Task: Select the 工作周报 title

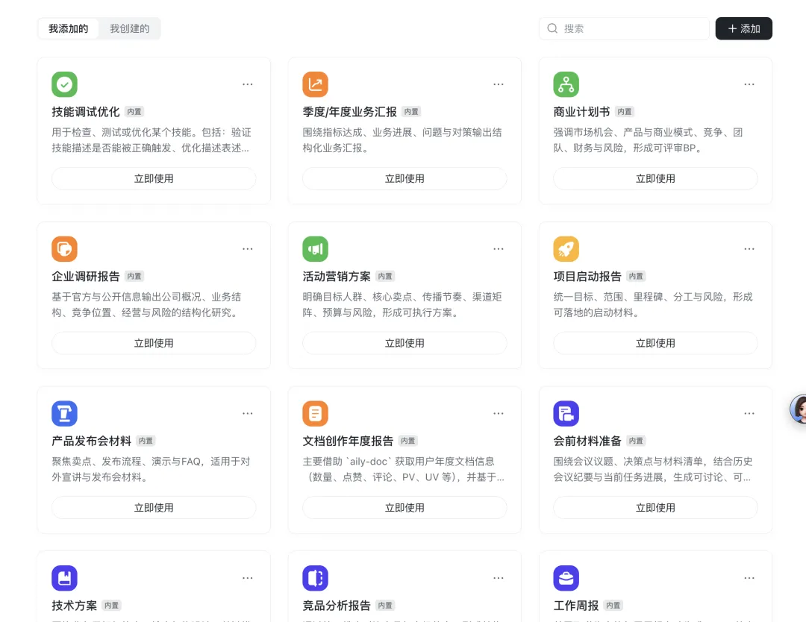Action: click(575, 606)
